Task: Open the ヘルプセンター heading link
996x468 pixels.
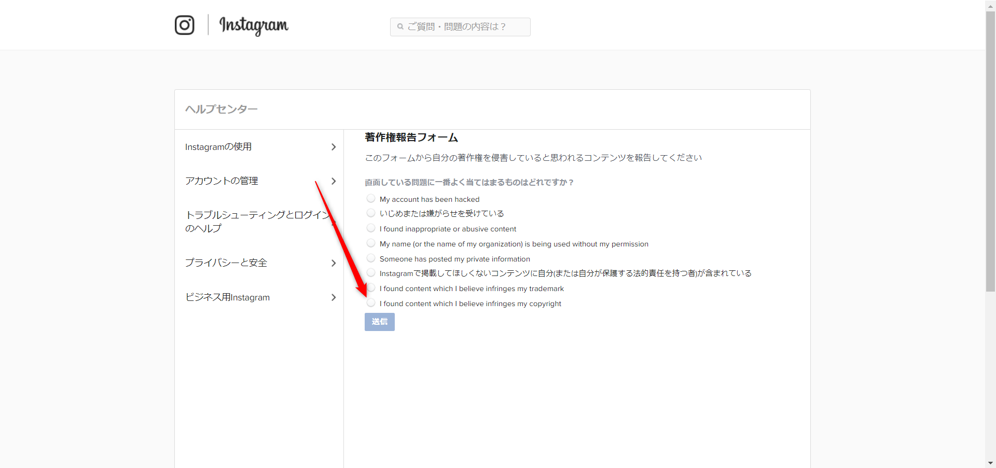Action: 221,109
